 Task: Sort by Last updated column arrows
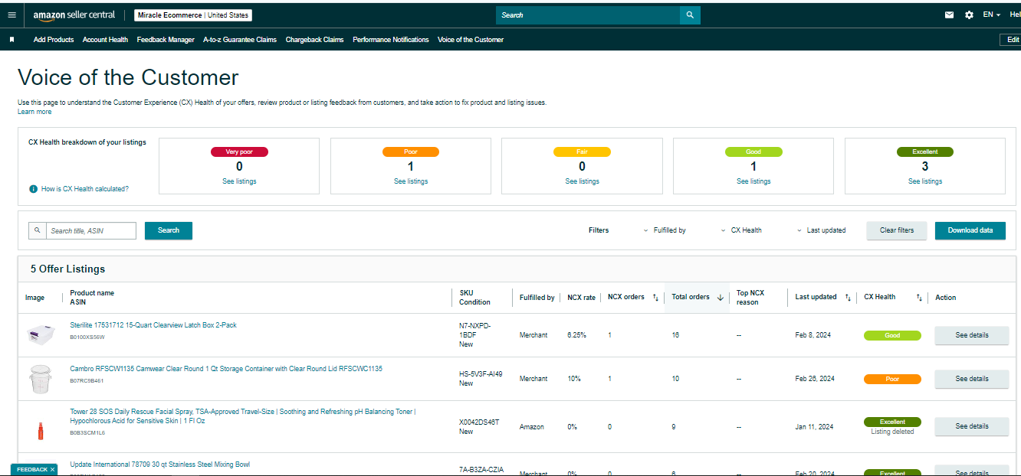pyautogui.click(x=847, y=298)
